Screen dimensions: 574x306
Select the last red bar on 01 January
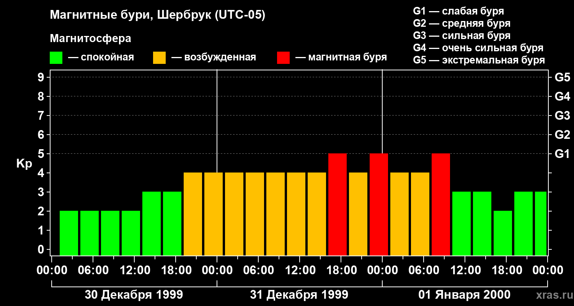pos(441,204)
